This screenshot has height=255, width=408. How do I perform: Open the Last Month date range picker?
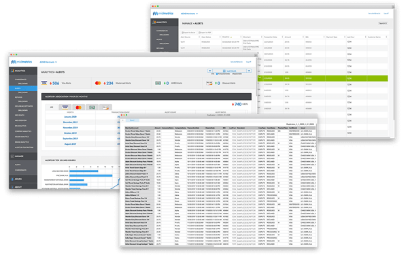coord(230,71)
